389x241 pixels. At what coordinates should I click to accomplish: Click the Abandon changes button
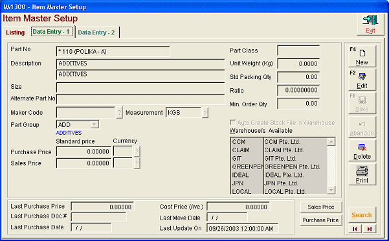[x=362, y=127]
